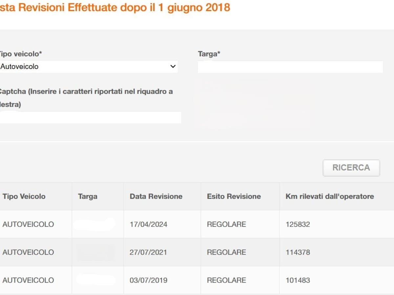Click the Targa input field
The width and height of the screenshot is (394, 295).
point(290,67)
